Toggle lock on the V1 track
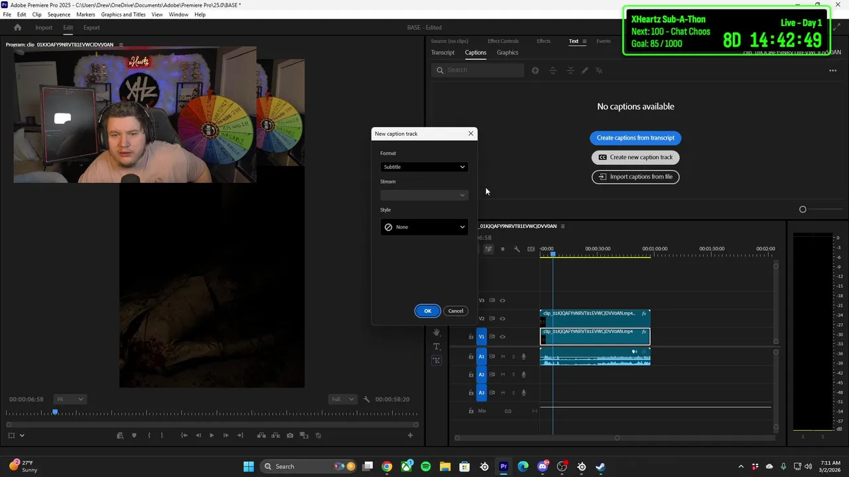This screenshot has height=477, width=849. tap(471, 337)
